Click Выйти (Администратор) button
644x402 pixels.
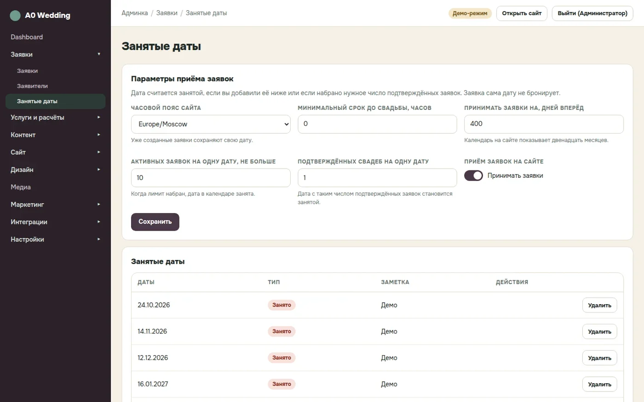[592, 13]
